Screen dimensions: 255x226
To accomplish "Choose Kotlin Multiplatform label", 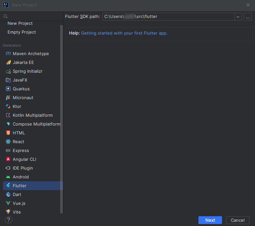I will click(33, 115).
